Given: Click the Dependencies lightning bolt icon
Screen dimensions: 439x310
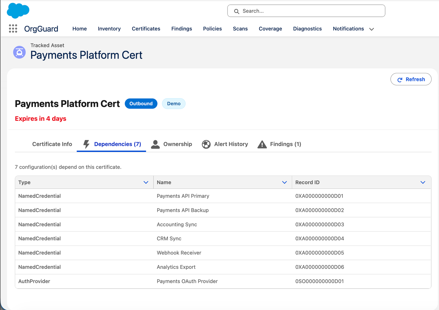Looking at the screenshot, I should (x=86, y=144).
